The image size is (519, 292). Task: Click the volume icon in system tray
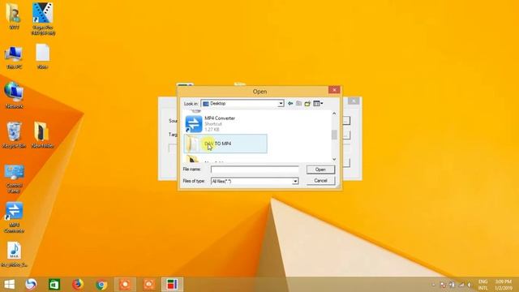point(470,285)
